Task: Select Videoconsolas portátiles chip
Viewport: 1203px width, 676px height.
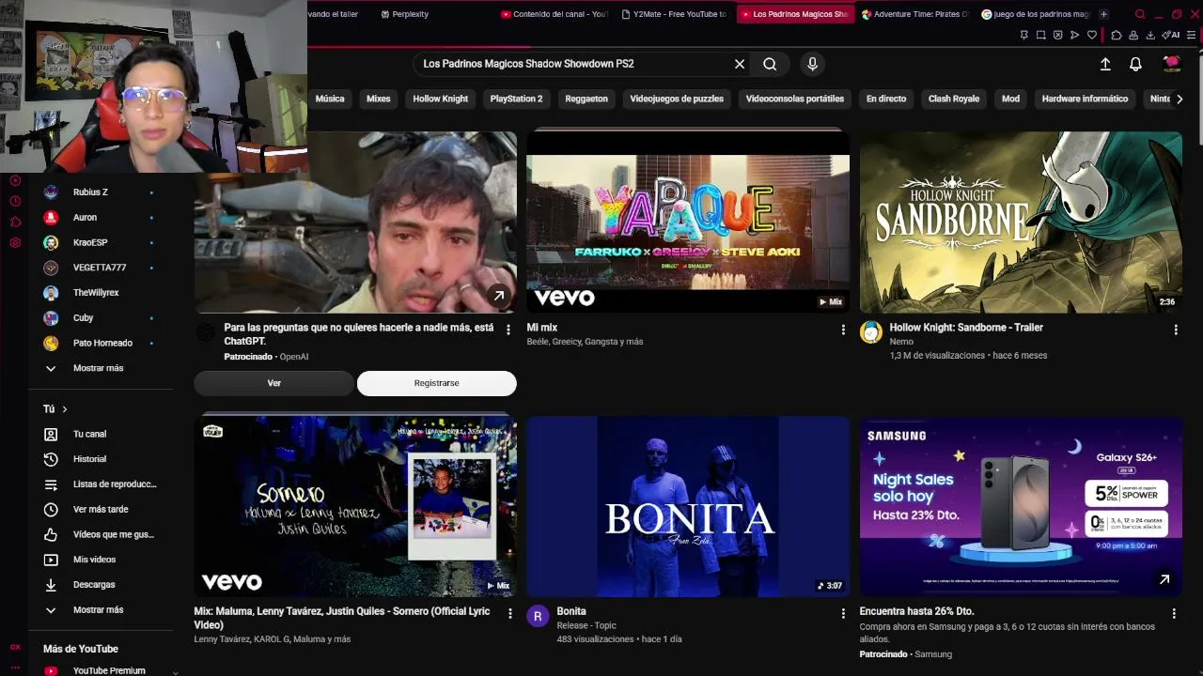Action: (x=795, y=99)
